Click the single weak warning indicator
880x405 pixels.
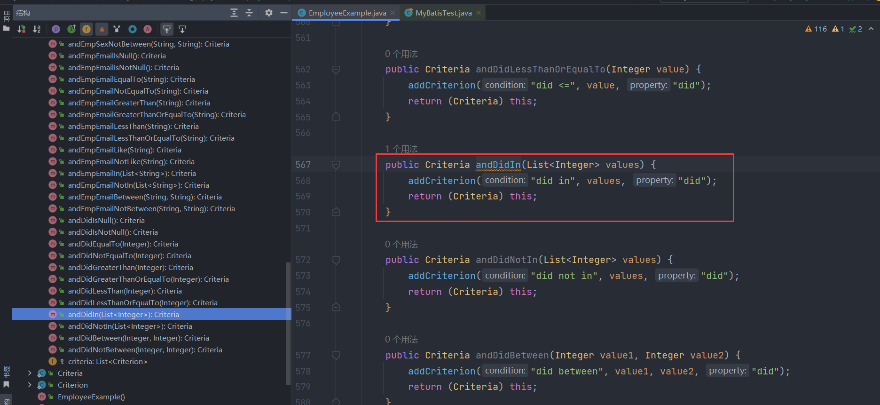tap(838, 29)
